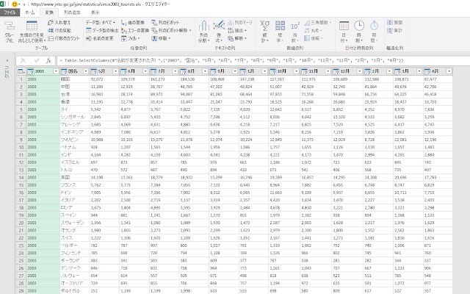470x294 pixels.
Task: Click the formula bar cancel X icon
Action: [x=23, y=60]
